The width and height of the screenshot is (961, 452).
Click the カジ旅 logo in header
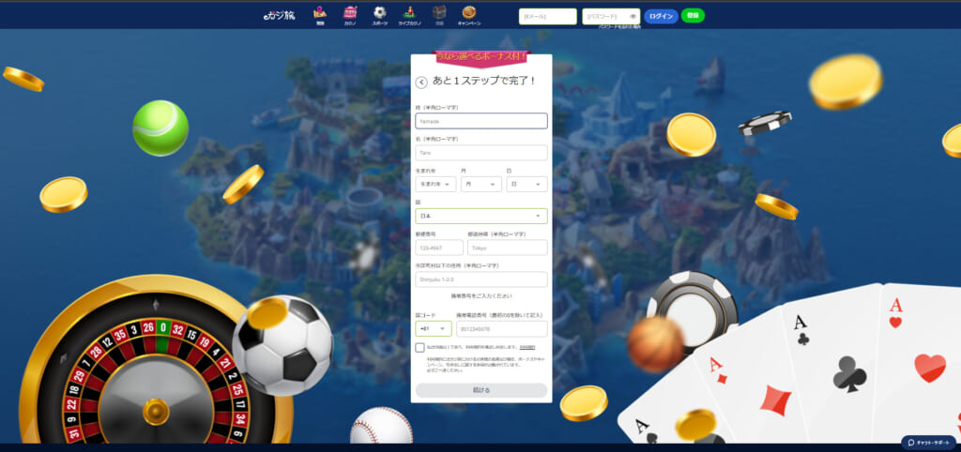280,15
